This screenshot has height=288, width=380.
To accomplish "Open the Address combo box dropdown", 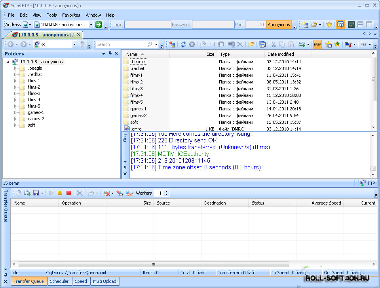I will pos(91,25).
